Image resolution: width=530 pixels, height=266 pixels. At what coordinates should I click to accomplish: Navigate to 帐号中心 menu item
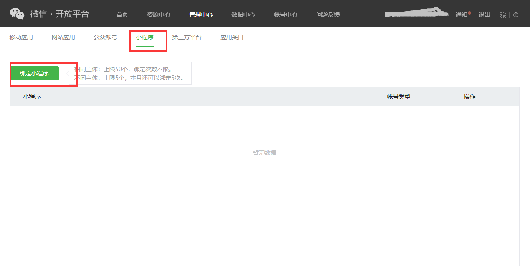point(286,15)
